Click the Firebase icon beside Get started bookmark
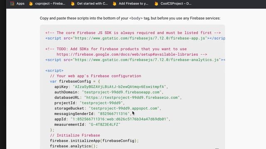Image resolution: width=266 pixels, height=149 pixels. point(73,4)
